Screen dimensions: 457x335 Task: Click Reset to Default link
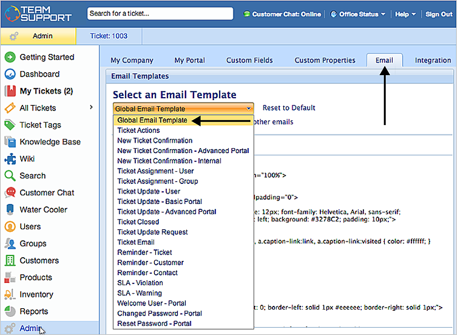(289, 108)
